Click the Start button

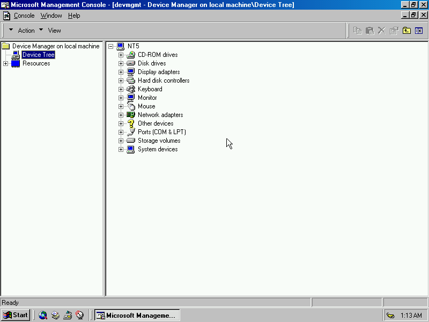16,315
